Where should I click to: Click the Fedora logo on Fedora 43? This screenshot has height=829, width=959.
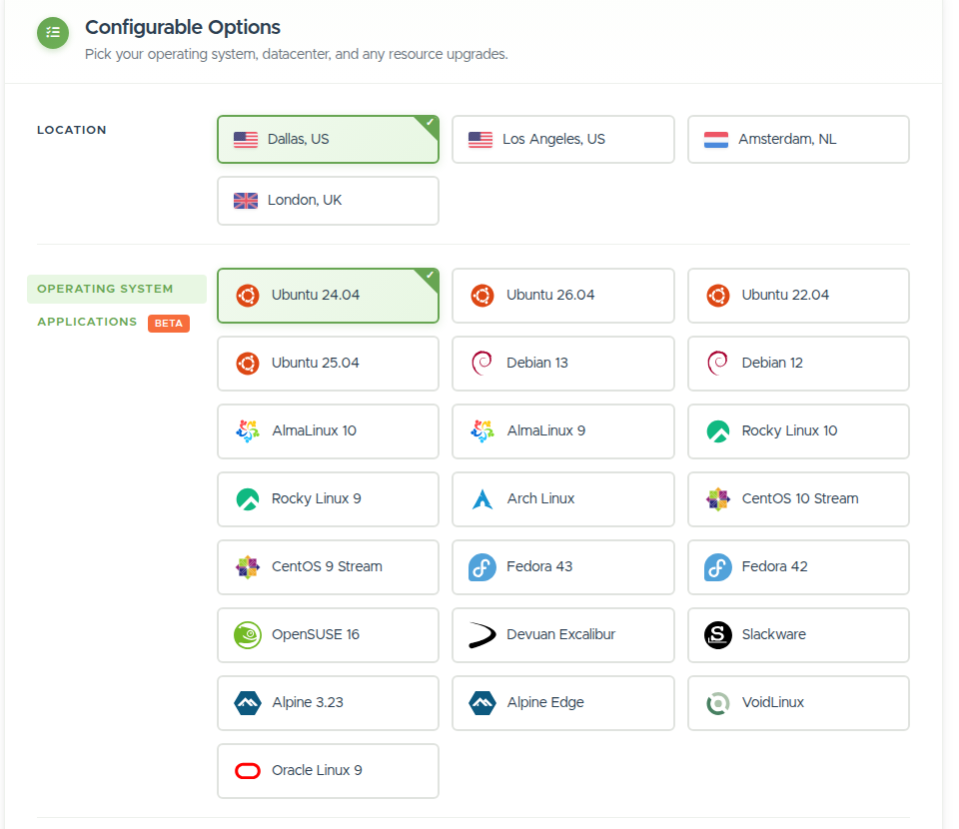click(481, 566)
